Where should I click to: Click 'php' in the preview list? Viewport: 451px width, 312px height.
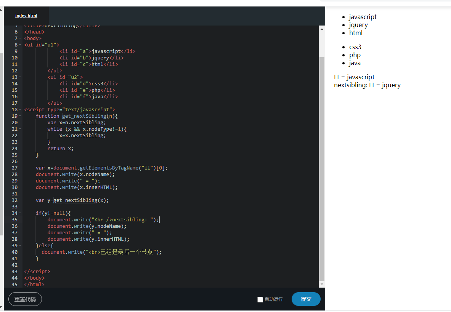point(355,55)
